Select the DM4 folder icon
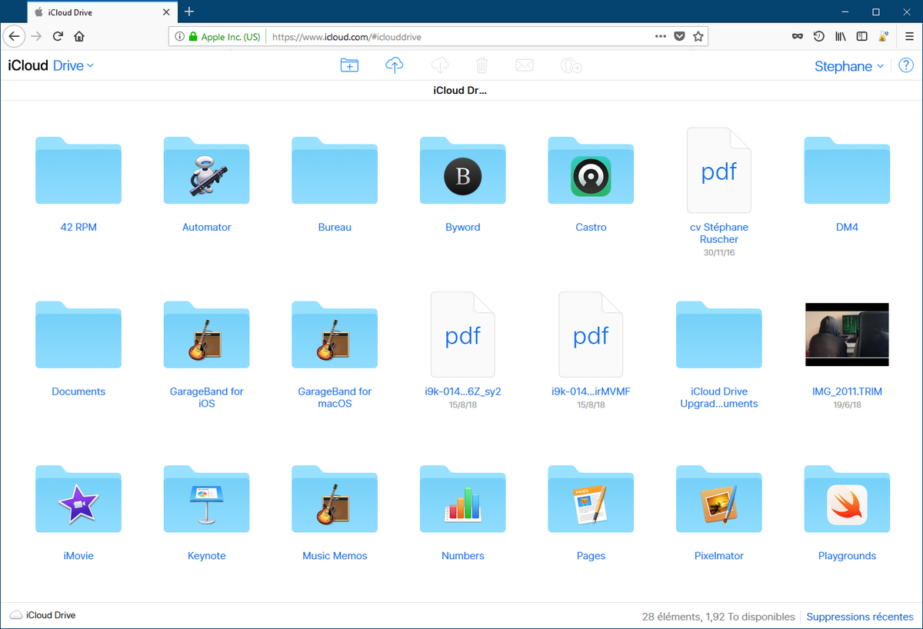 847,170
